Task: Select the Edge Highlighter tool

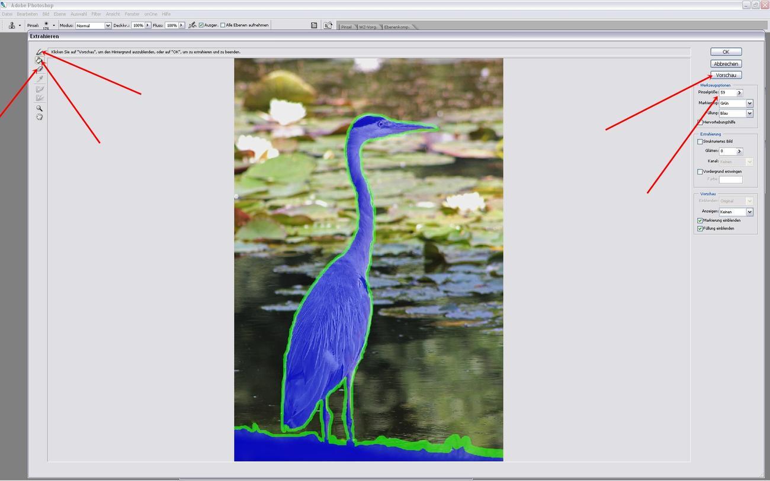Action: (x=40, y=52)
